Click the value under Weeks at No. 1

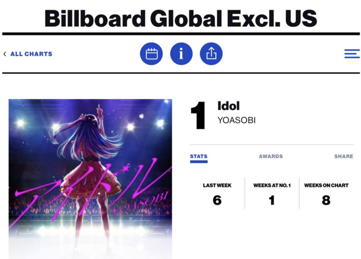tap(272, 200)
